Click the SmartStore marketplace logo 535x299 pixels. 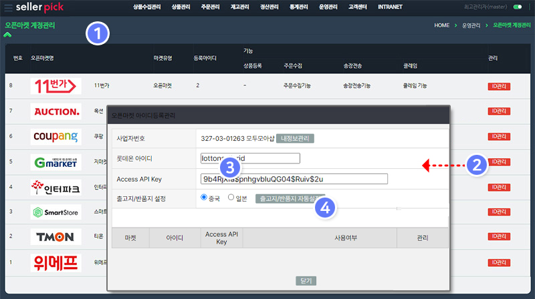point(56,212)
